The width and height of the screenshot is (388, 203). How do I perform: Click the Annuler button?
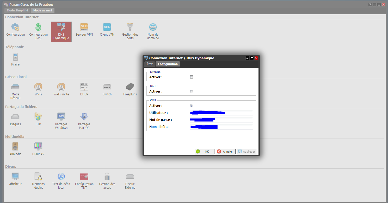226,152
